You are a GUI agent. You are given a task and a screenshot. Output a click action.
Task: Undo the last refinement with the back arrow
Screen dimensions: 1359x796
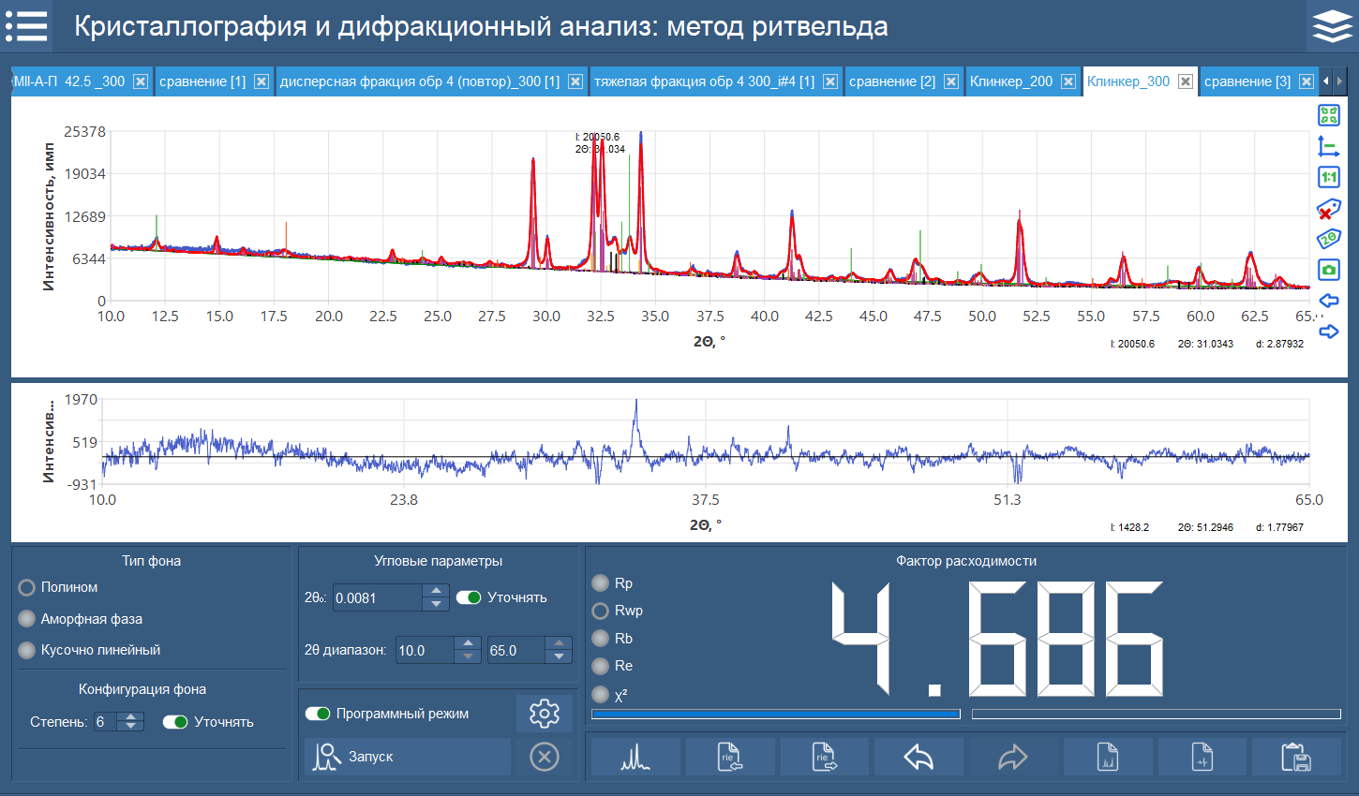918,757
